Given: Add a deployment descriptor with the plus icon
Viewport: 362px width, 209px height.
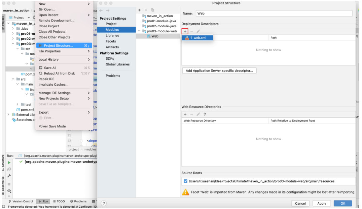Looking at the screenshot, I should coord(185,31).
